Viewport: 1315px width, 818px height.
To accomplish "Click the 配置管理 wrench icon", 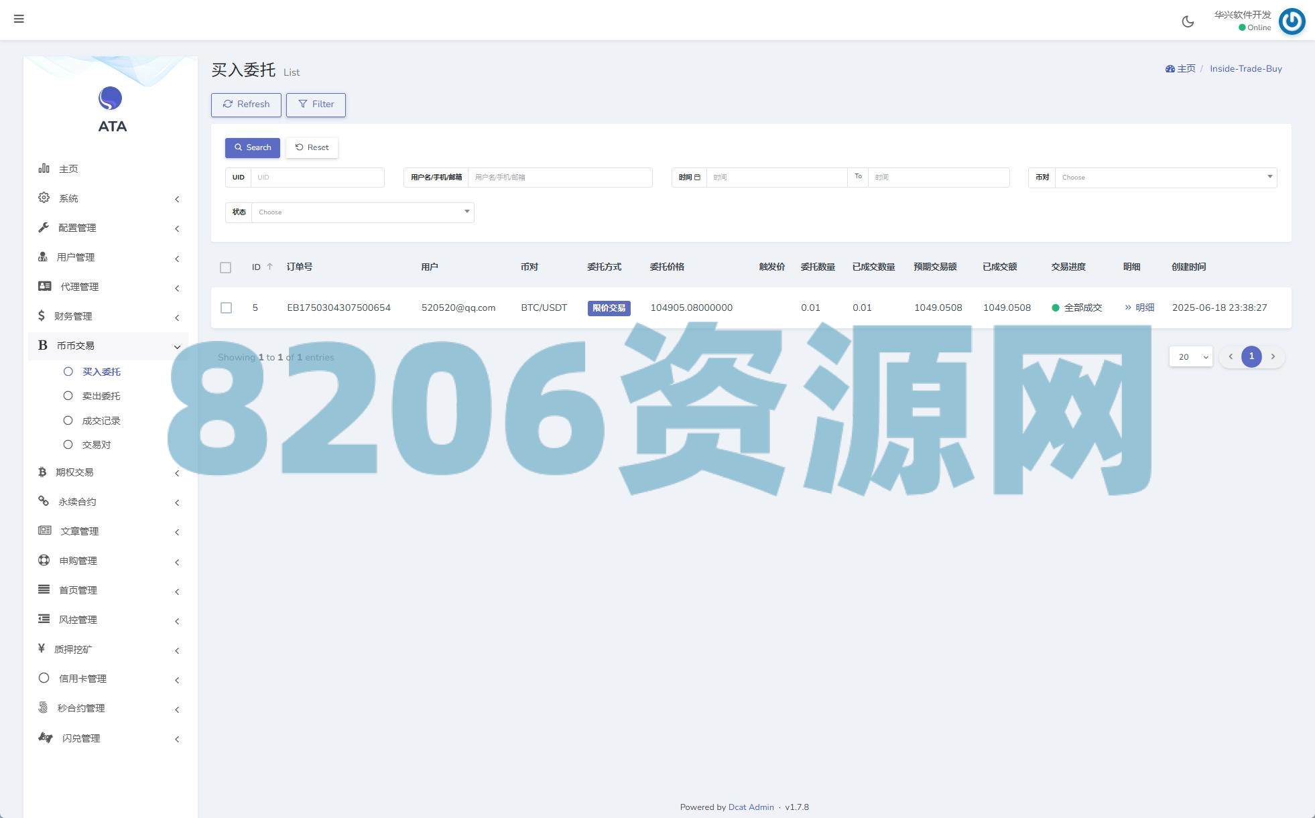I will click(x=44, y=227).
